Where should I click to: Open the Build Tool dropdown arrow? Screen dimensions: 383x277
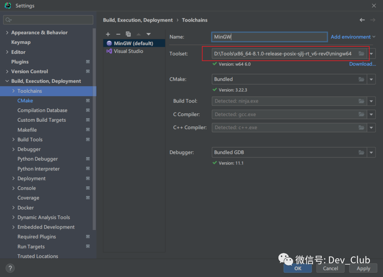point(371,101)
